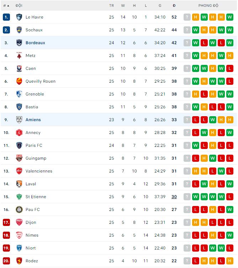Sort table by the # rank column
Screen dimensions: 238x268
pos(6,6)
